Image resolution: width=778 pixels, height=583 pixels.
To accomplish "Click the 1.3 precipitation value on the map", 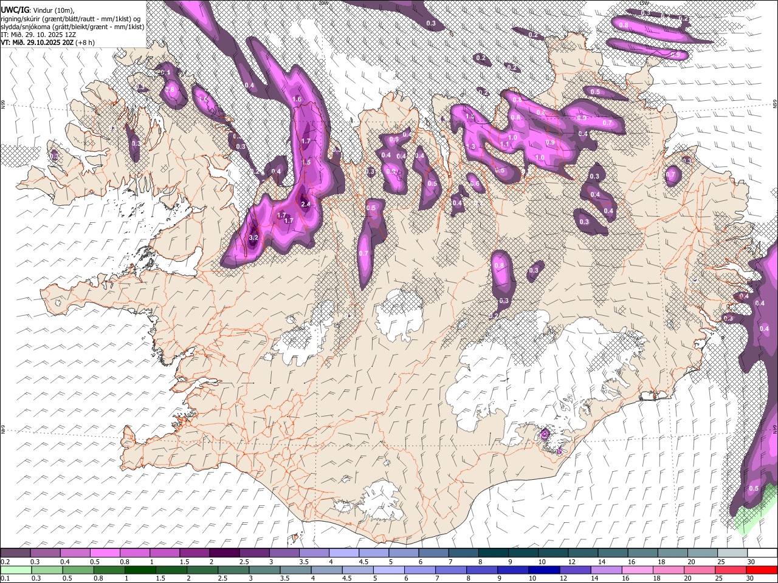I will click(471, 147).
